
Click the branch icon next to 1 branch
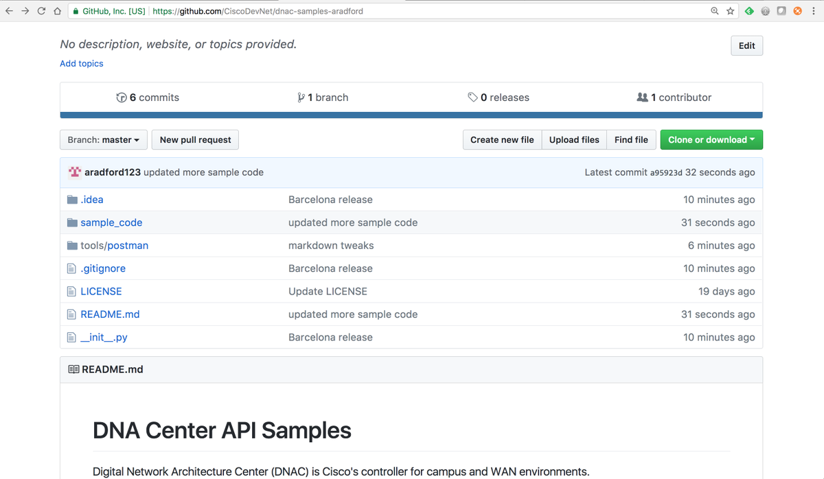pos(301,97)
